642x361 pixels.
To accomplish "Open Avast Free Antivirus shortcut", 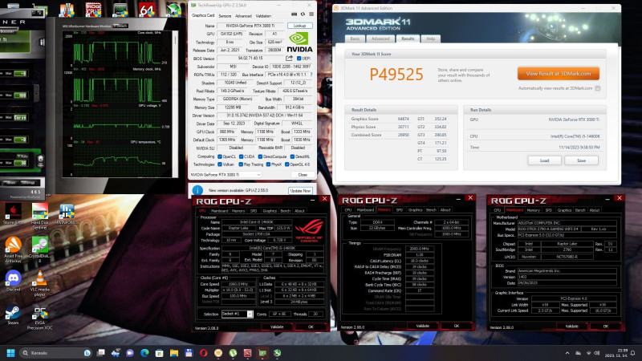I will pyautogui.click(x=13, y=249).
